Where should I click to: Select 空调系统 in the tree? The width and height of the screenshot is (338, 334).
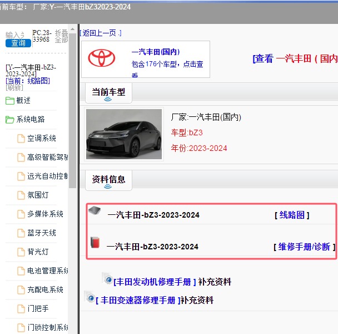(x=42, y=139)
